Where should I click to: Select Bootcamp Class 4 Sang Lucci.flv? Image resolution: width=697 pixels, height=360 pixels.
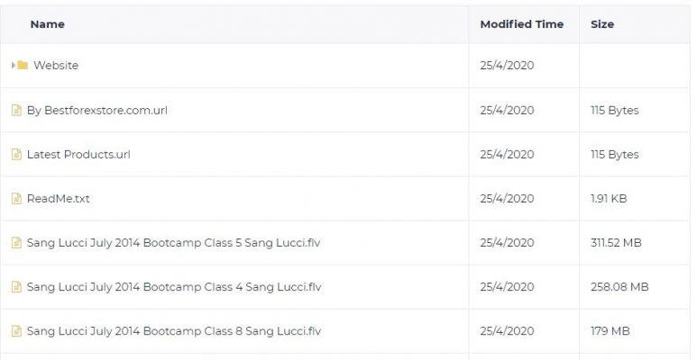(x=174, y=287)
